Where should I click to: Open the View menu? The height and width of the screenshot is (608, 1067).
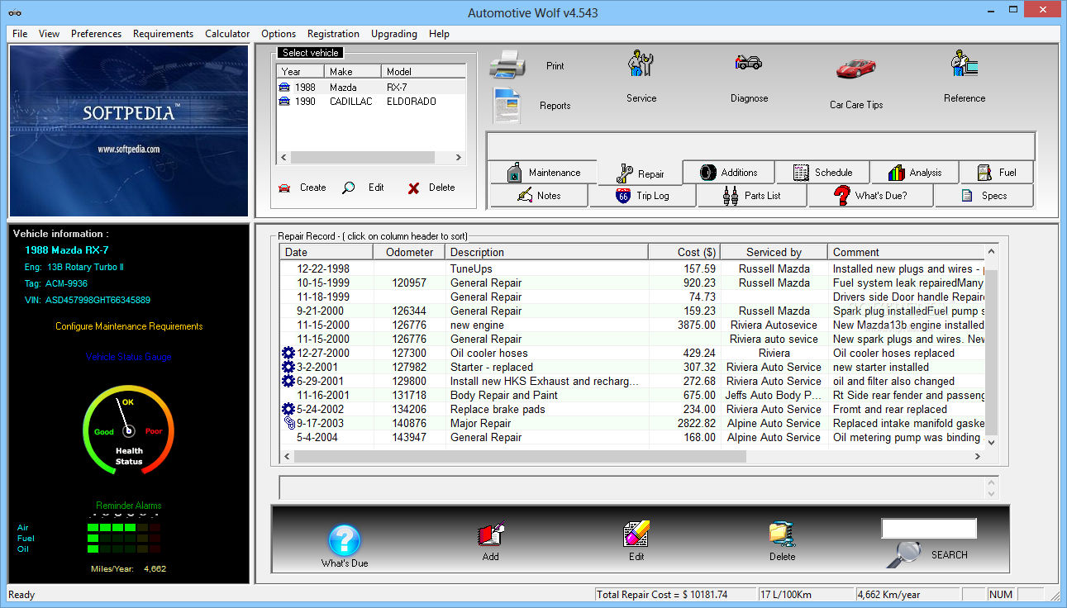(x=49, y=34)
